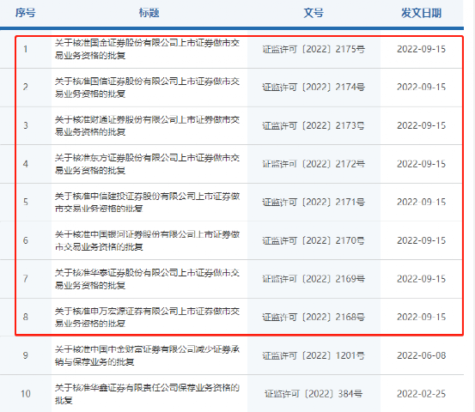Image resolution: width=475 pixels, height=412 pixels.
Task: Click the 序号 column header
Action: pos(26,13)
